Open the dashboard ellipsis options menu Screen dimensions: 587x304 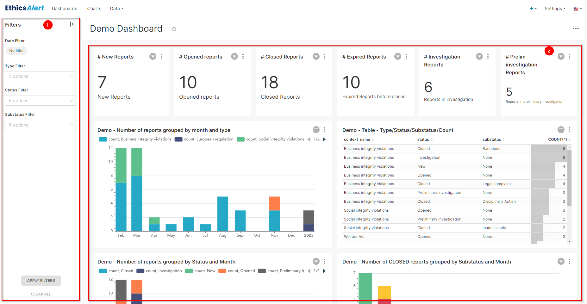576,28
